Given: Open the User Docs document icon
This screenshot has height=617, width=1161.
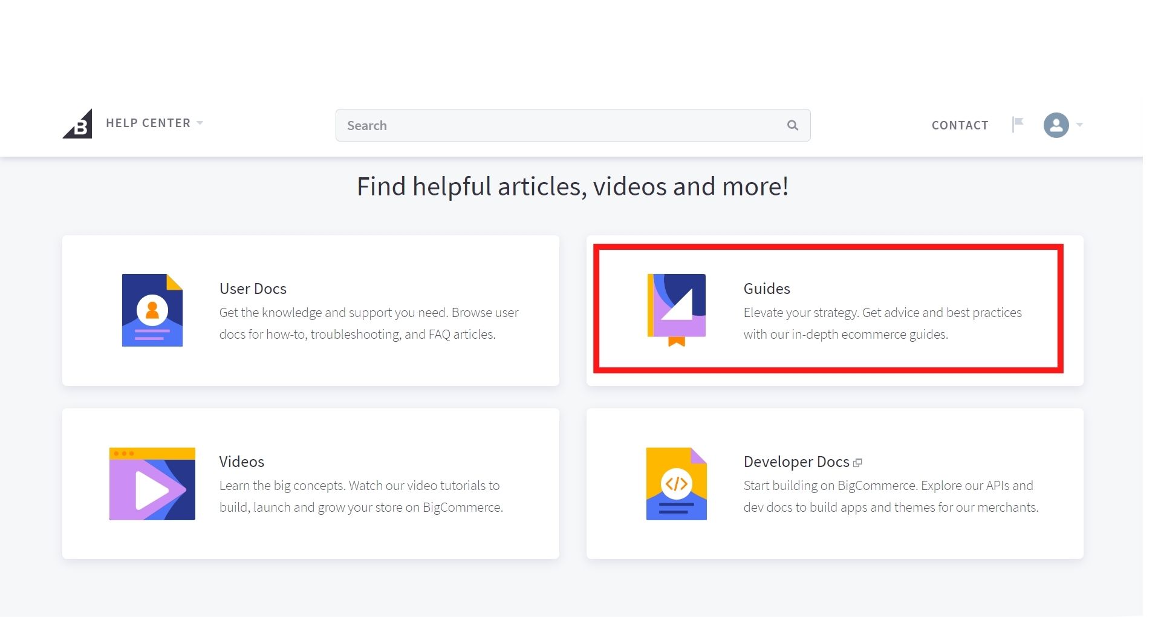Looking at the screenshot, I should pos(152,310).
